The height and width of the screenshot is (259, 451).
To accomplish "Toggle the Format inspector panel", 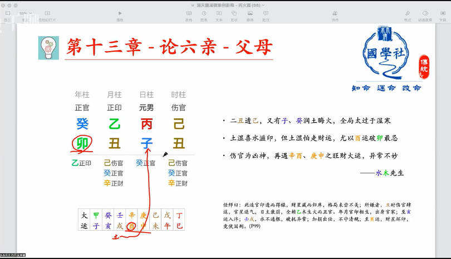I will pyautogui.click(x=408, y=13).
